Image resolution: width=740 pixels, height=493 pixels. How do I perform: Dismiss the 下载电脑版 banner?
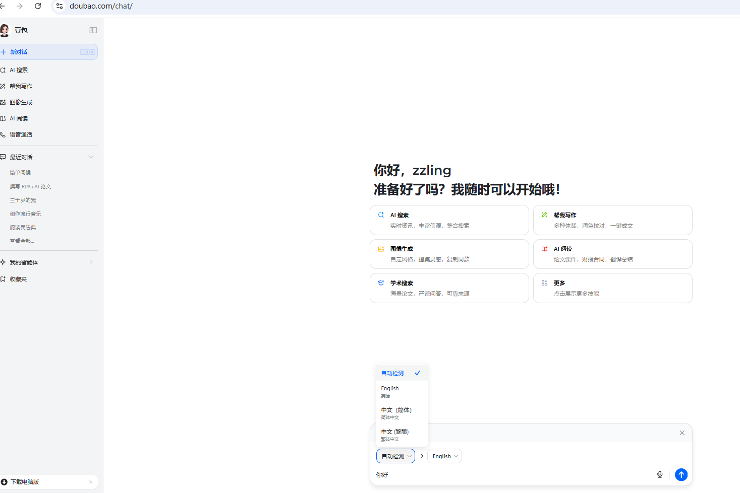91,482
